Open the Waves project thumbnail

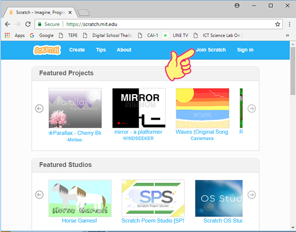click(x=203, y=108)
